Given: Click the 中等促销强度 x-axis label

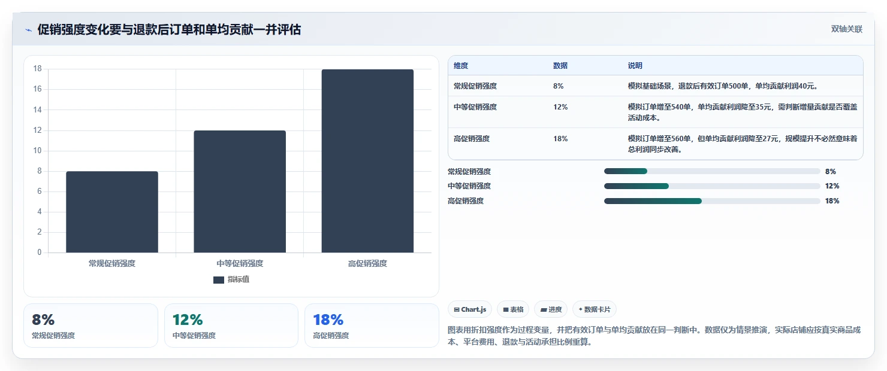Looking at the screenshot, I should (x=240, y=263).
